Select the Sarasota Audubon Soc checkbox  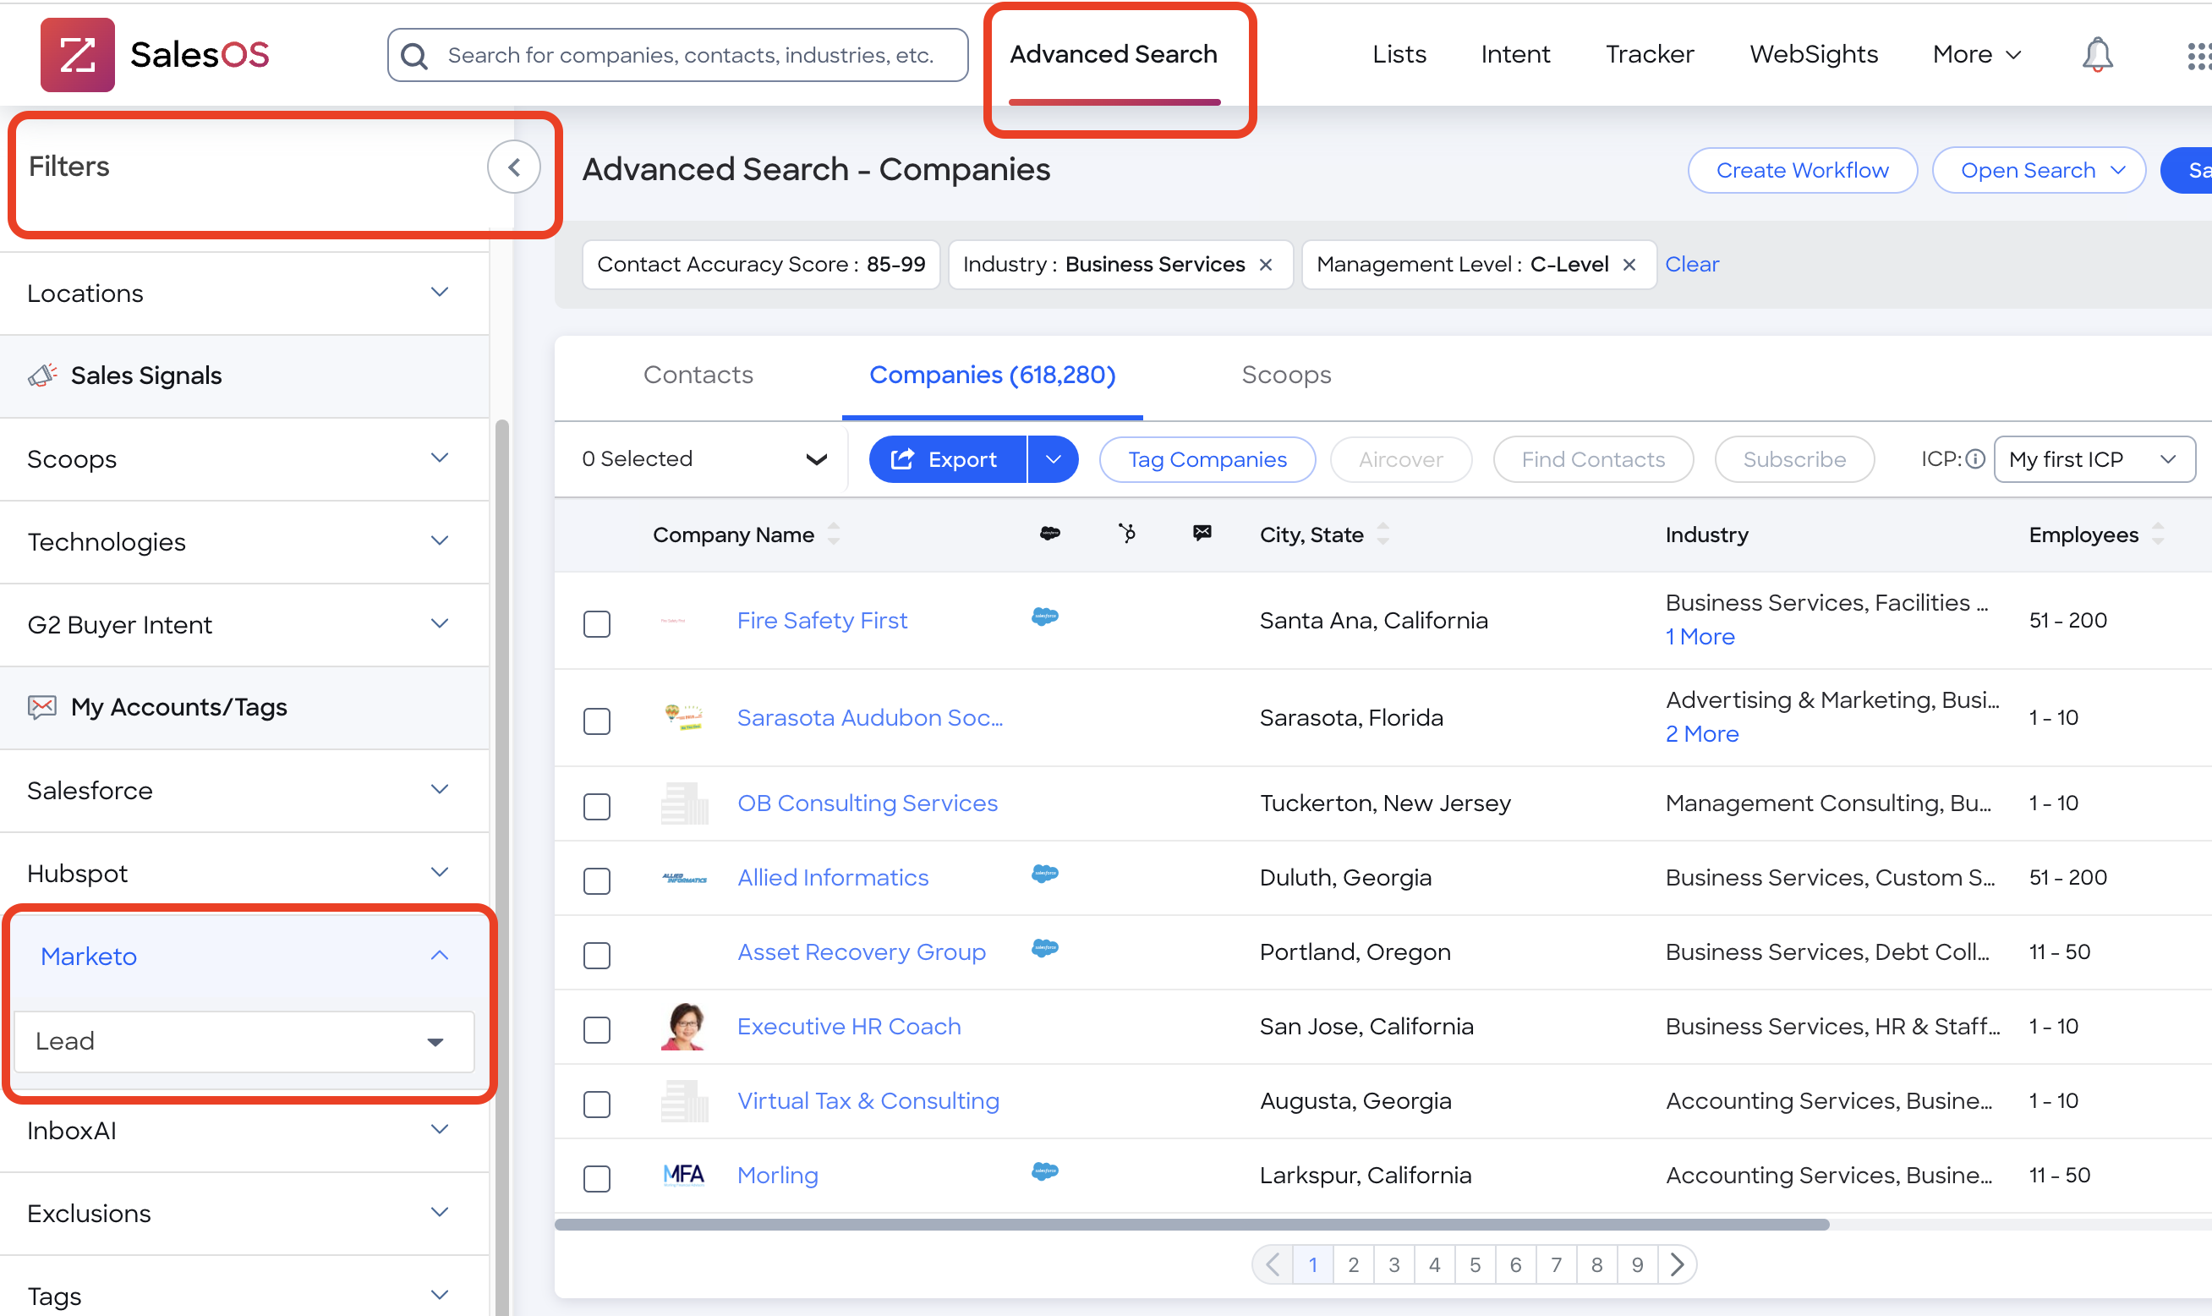click(x=597, y=721)
